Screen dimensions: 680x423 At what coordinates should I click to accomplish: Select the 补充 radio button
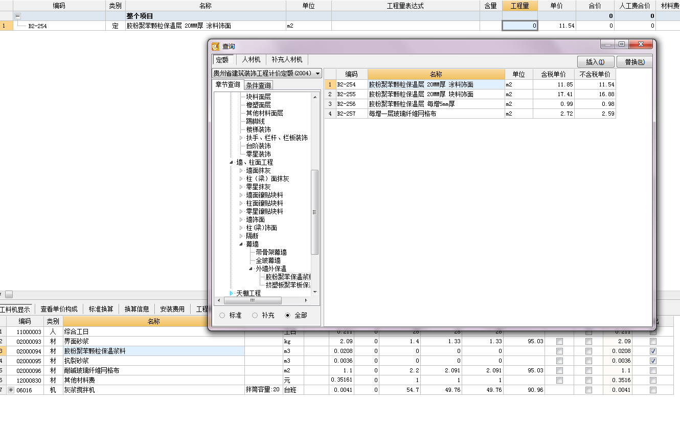[x=255, y=316]
